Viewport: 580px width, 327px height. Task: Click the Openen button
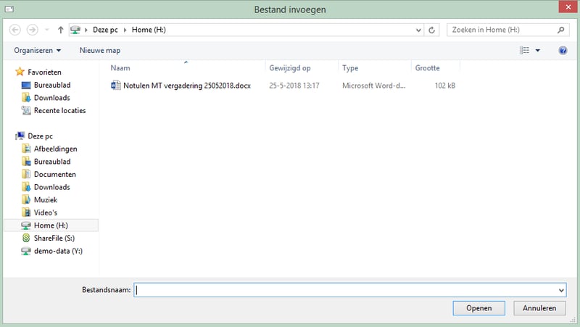click(x=478, y=308)
